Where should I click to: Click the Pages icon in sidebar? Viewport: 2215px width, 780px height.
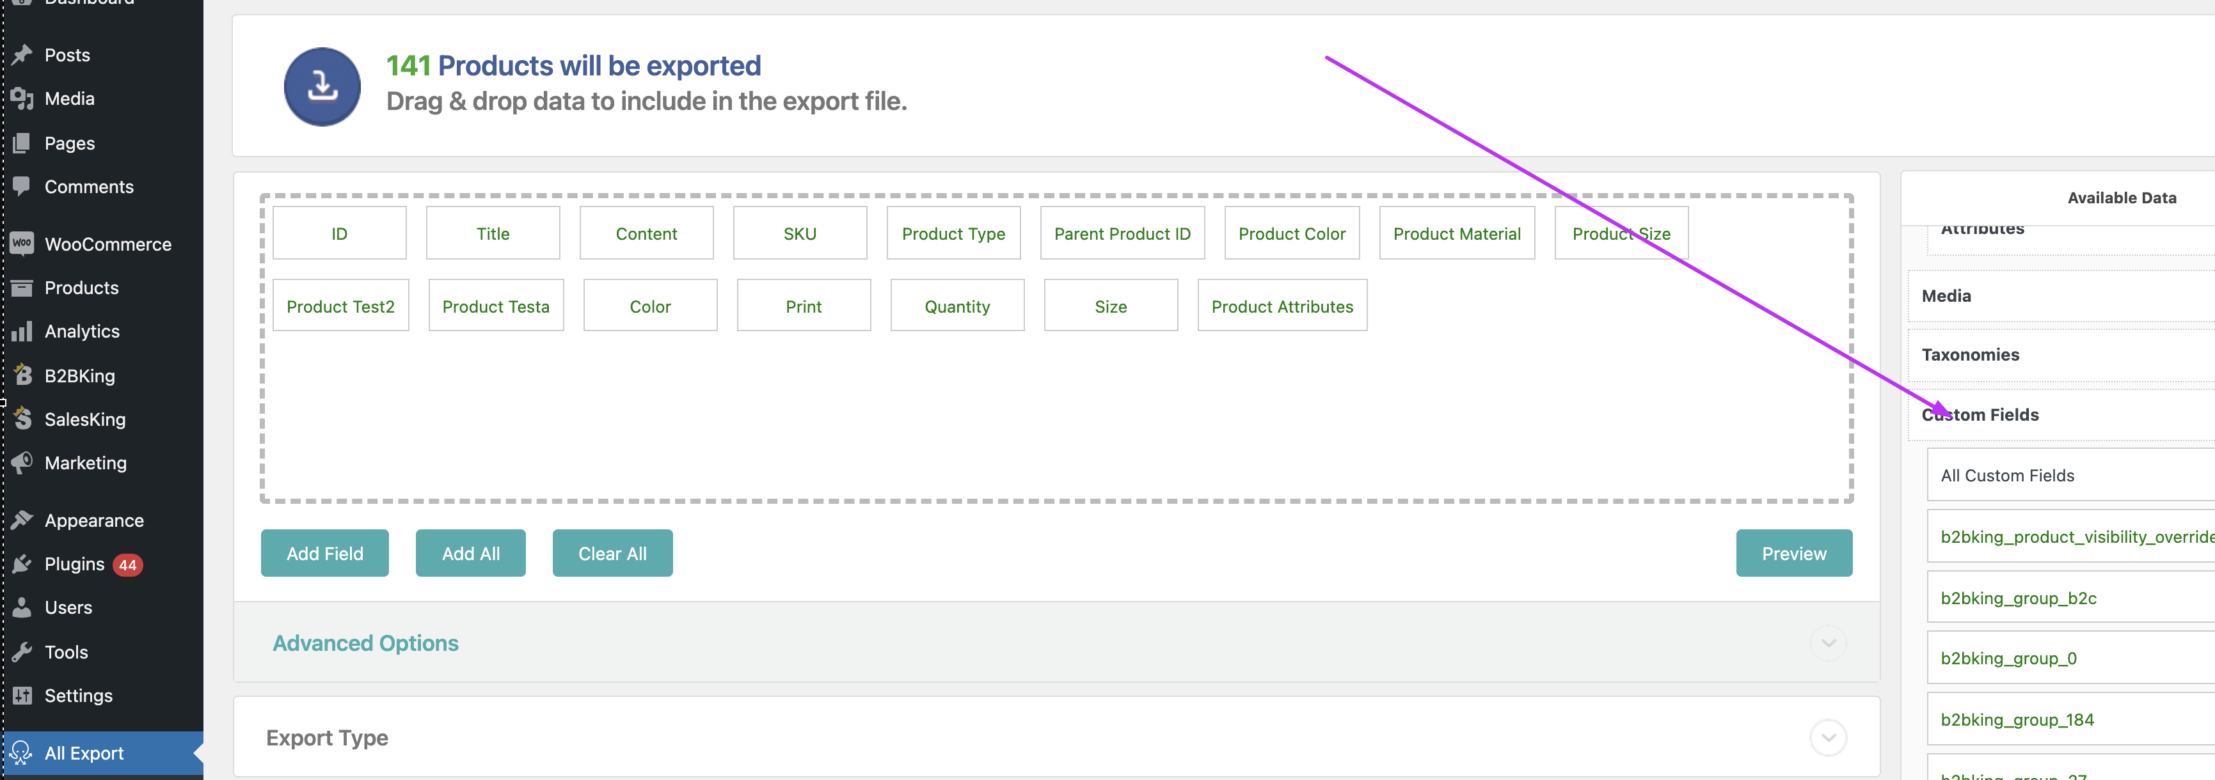(22, 143)
